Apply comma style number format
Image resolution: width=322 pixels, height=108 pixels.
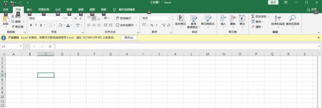tap(157, 25)
